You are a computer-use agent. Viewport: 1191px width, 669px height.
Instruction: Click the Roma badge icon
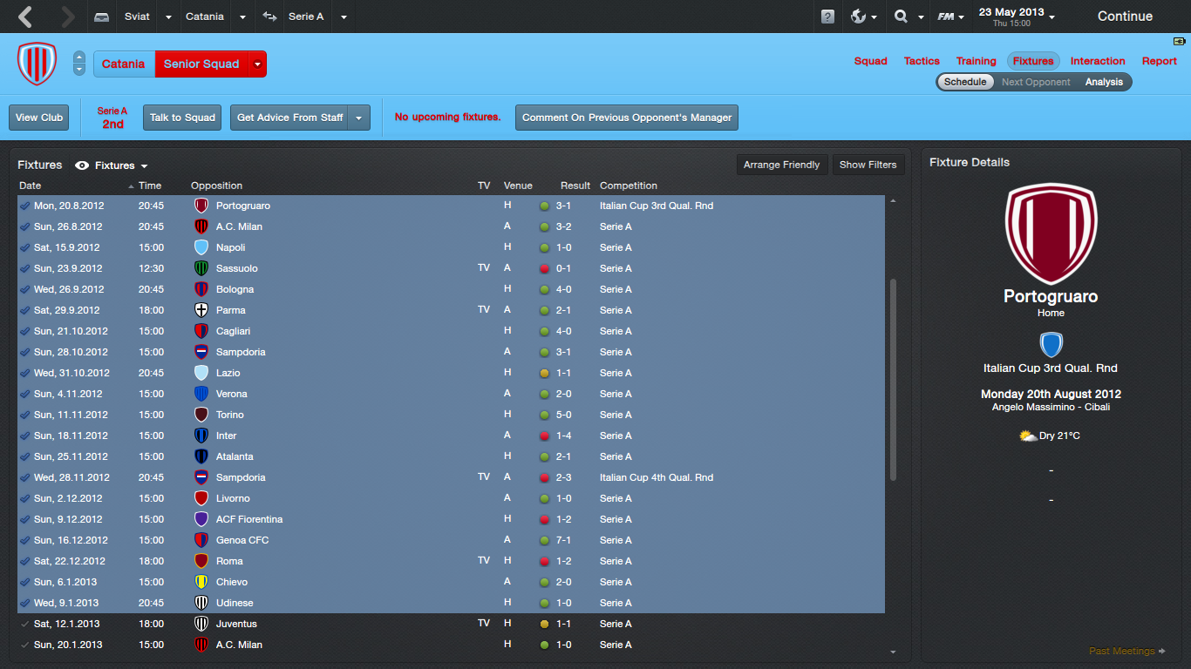(201, 561)
